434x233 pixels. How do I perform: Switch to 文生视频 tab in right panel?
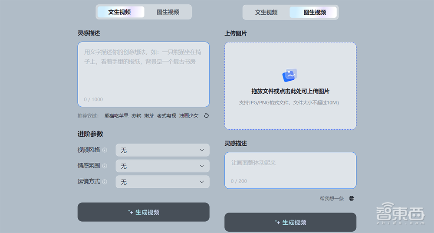266,13
